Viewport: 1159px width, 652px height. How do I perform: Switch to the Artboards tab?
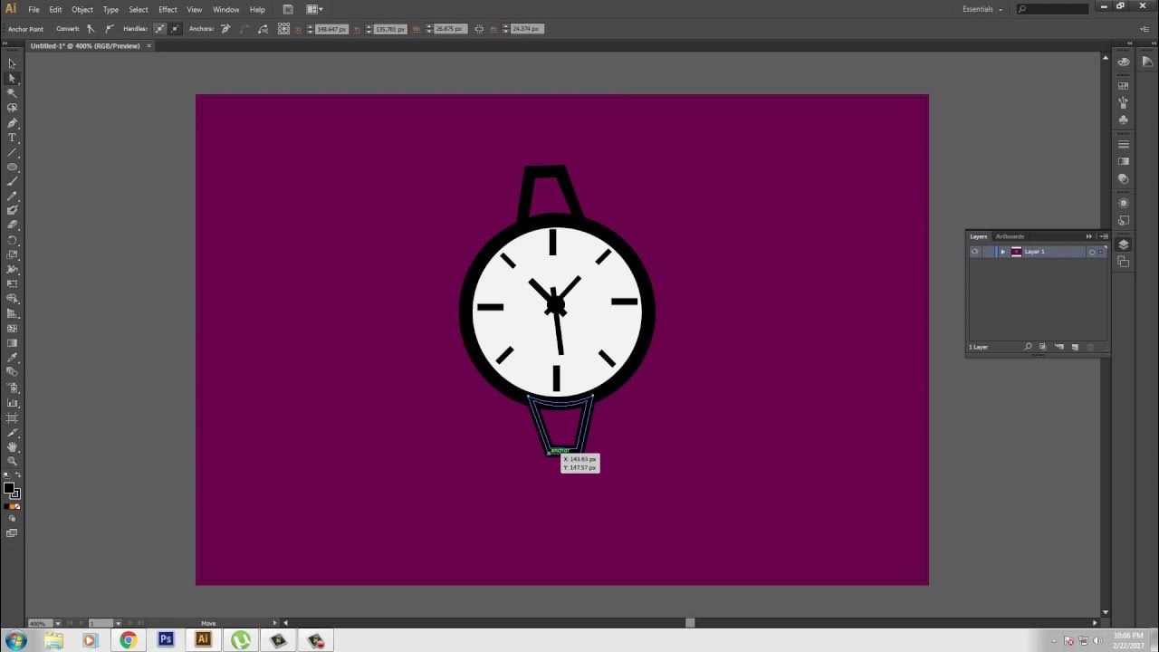1010,236
